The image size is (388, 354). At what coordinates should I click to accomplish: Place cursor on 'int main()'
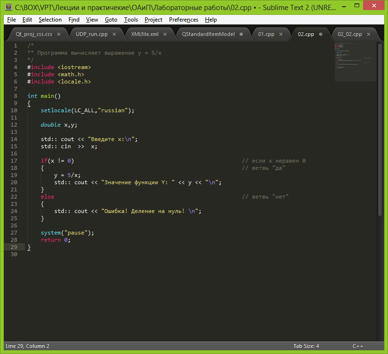(44, 96)
